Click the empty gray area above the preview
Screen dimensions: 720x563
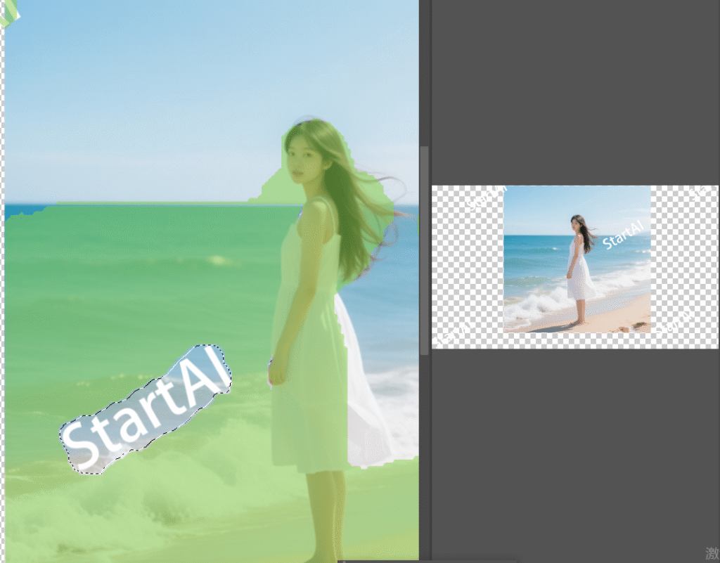pos(570,91)
